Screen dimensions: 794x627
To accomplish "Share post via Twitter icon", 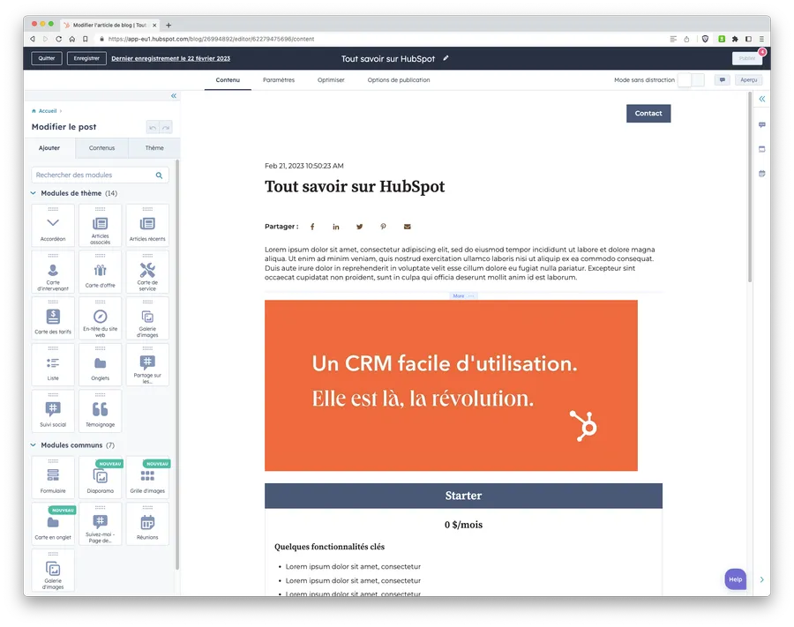I will coord(360,227).
